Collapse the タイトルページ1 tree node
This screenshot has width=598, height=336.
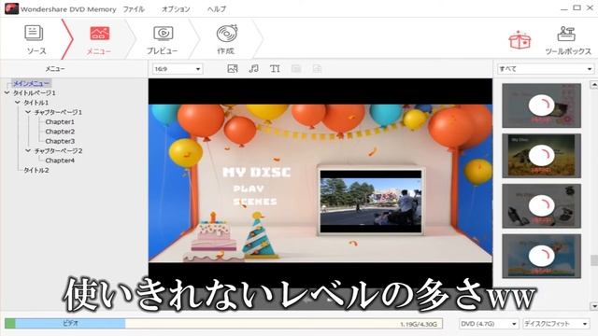click(7, 92)
